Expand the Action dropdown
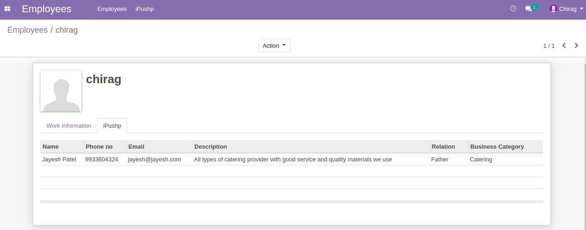The height and width of the screenshot is (230, 586). [275, 45]
